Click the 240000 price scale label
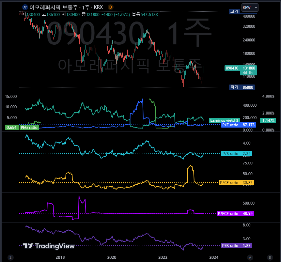Viewport: 281px width, 262px height. (x=249, y=40)
